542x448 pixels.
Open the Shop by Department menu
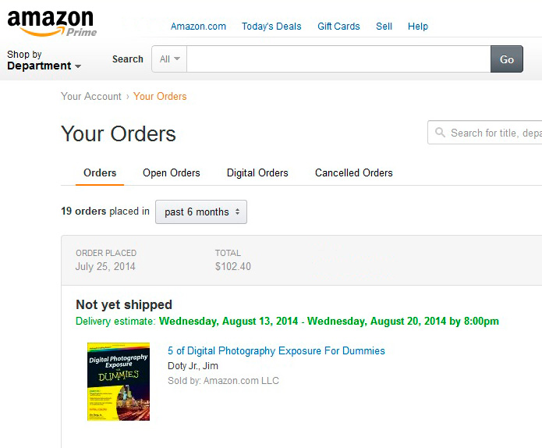pos(44,60)
